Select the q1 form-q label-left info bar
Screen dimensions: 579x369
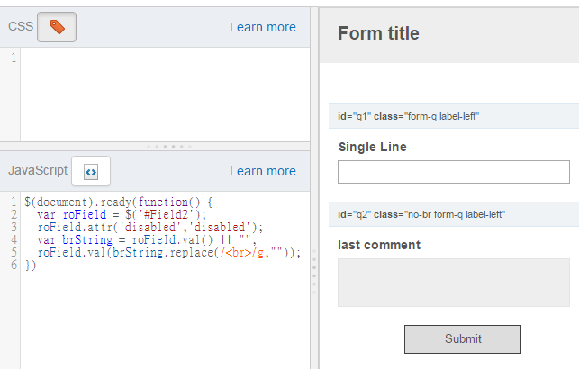454,116
